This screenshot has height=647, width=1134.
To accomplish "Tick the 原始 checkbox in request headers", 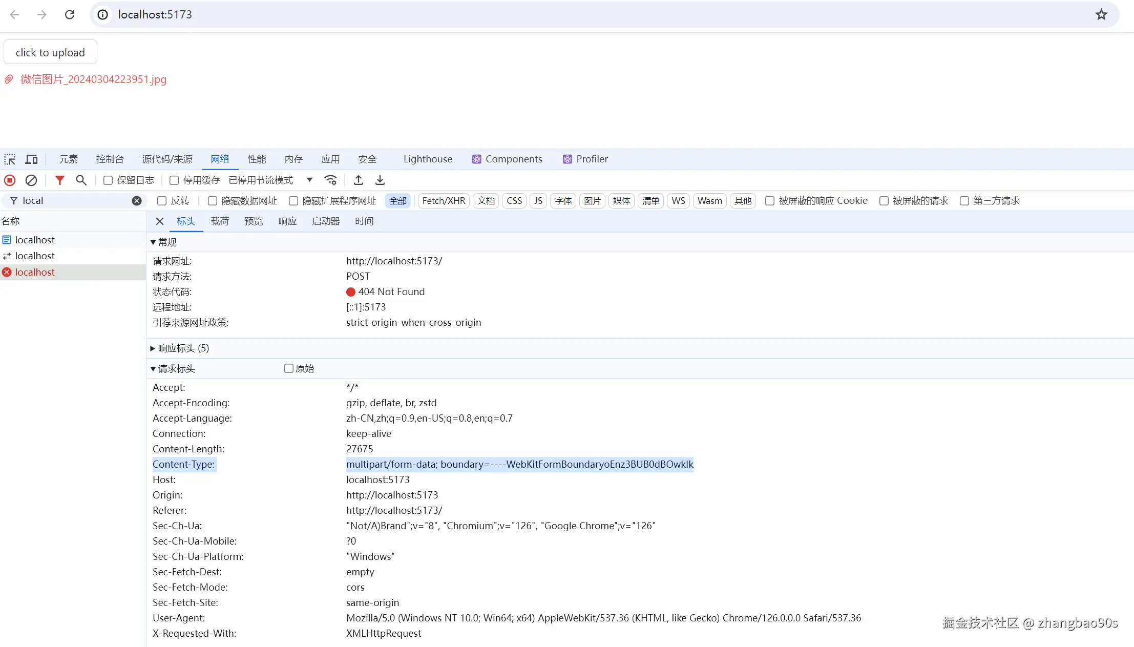I will (289, 368).
